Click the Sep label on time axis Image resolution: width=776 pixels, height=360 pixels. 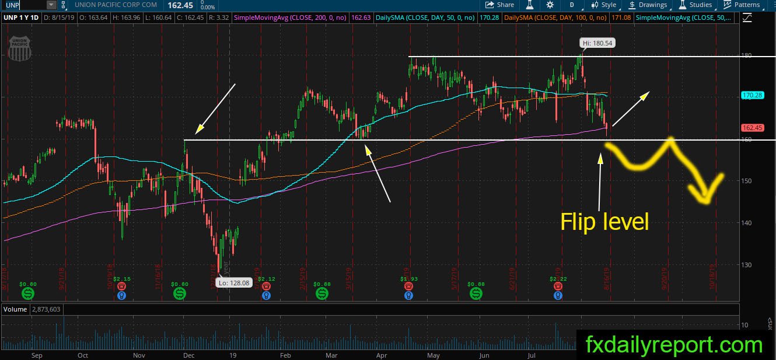point(36,355)
